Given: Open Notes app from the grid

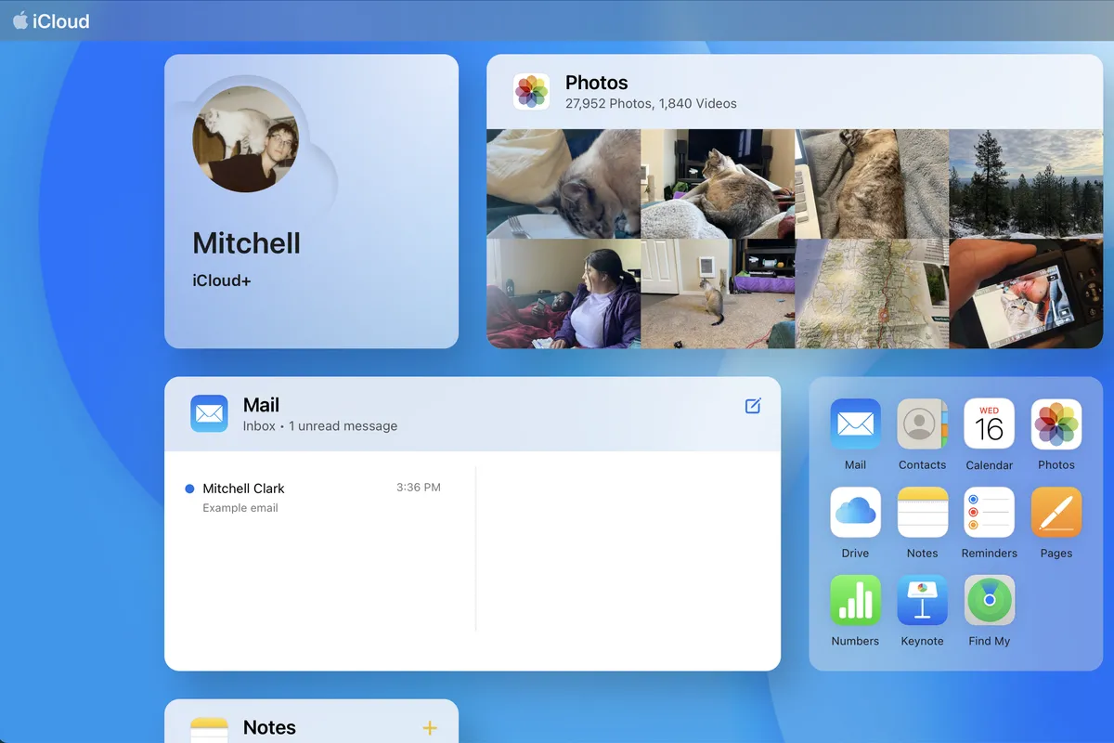Looking at the screenshot, I should [922, 513].
